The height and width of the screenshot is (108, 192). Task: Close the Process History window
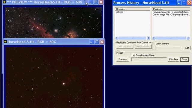(x=189, y=3)
